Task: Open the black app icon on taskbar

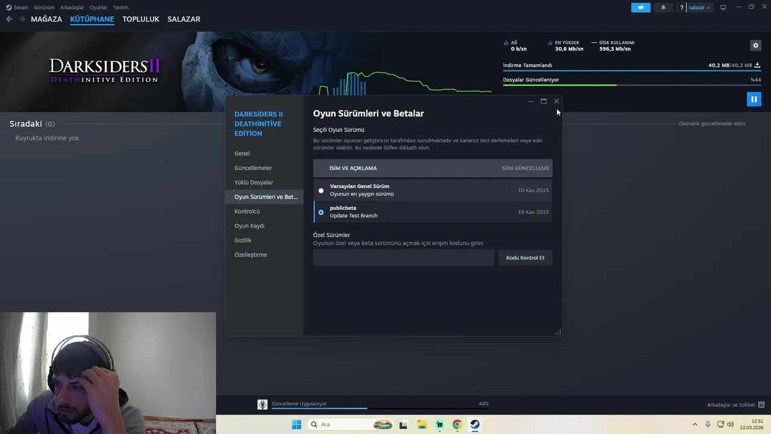Action: tap(404, 424)
